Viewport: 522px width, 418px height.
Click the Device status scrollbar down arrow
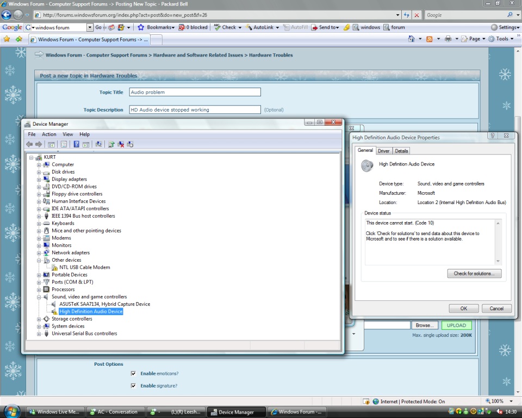pyautogui.click(x=498, y=261)
